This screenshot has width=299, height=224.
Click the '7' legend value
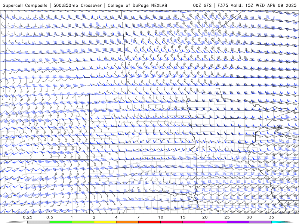click(138, 217)
